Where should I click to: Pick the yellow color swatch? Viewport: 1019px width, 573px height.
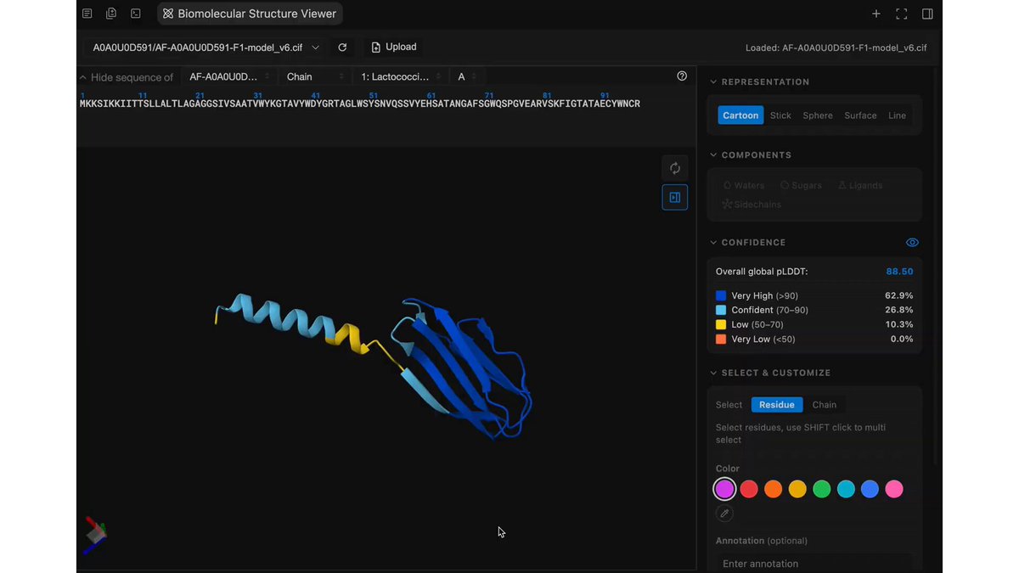tap(797, 489)
